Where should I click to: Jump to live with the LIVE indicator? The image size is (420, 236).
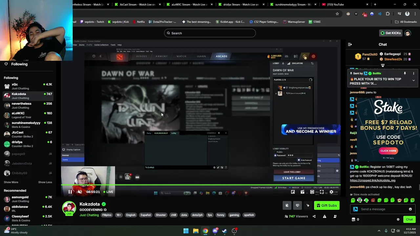pyautogui.click(x=108, y=192)
